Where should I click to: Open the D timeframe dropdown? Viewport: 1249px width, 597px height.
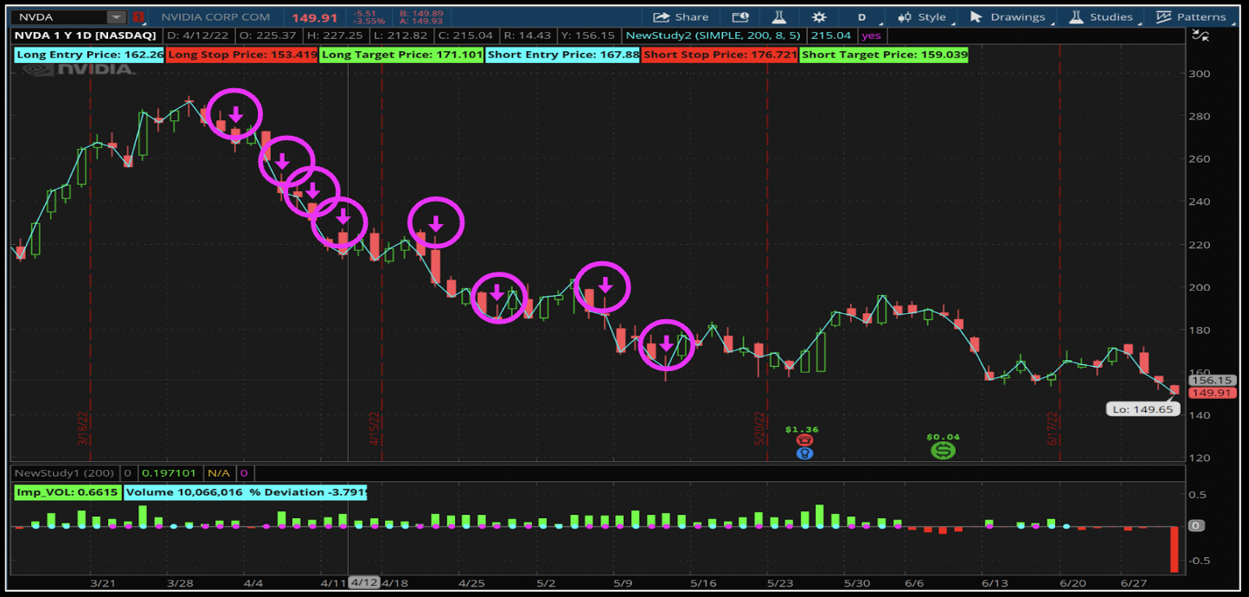(x=862, y=16)
